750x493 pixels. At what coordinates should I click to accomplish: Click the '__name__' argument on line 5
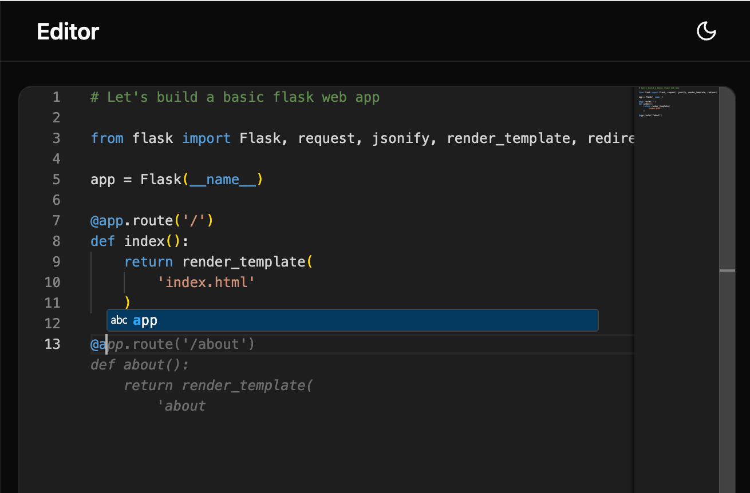click(x=223, y=180)
